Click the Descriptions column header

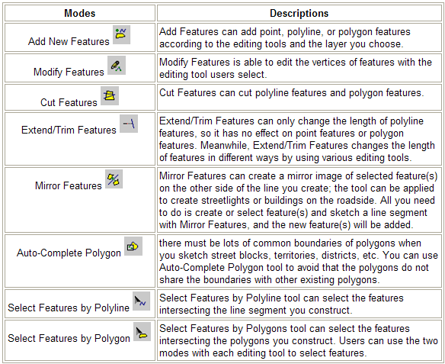point(299,13)
